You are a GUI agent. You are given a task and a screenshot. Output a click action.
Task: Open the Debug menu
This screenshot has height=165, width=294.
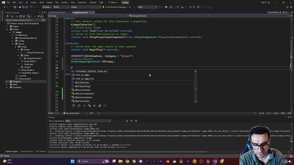pos(50,2)
